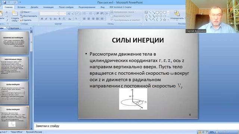Open the PDF Architect 2 Creator tab
The height and width of the screenshot is (134, 239).
click(x=120, y=7)
